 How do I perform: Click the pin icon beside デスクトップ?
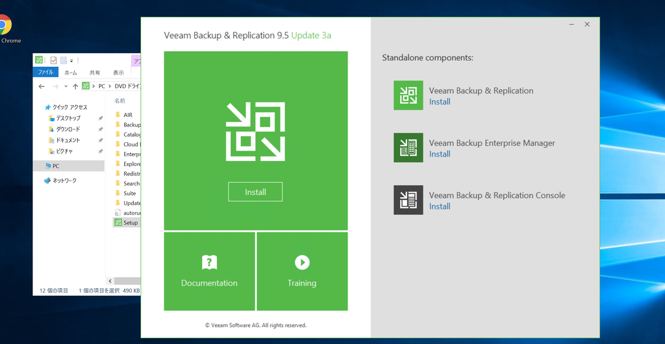click(101, 118)
